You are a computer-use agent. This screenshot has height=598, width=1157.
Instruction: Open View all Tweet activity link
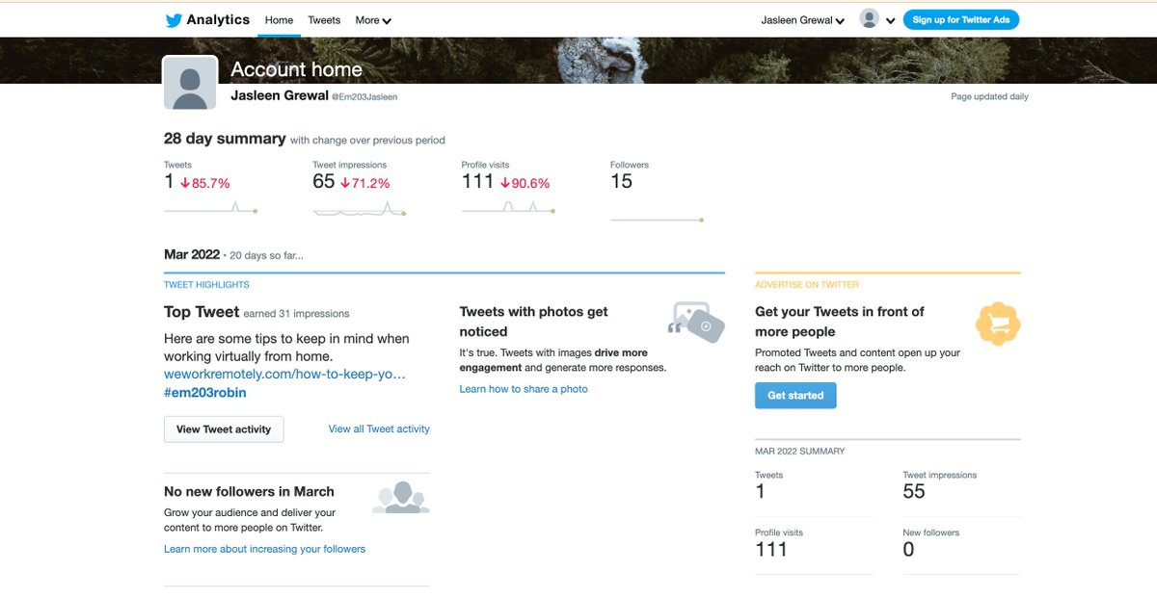pyautogui.click(x=379, y=429)
